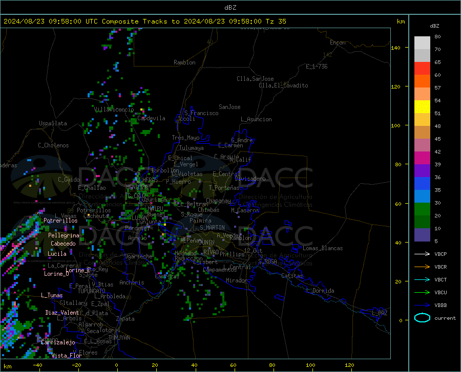The image size is (461, 372).
Task: Click the timestamp header '2024/08/23 09:58:00 UTC Composite Tracks'
Action: tap(85, 21)
